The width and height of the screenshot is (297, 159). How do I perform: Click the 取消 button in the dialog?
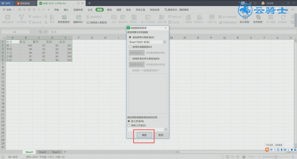point(161,135)
